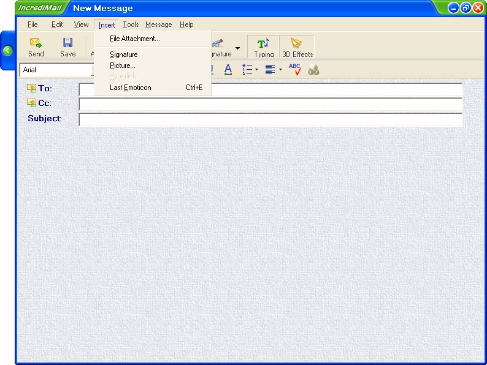The image size is (487, 365).
Task: Click the font color A icon
Action: point(228,69)
